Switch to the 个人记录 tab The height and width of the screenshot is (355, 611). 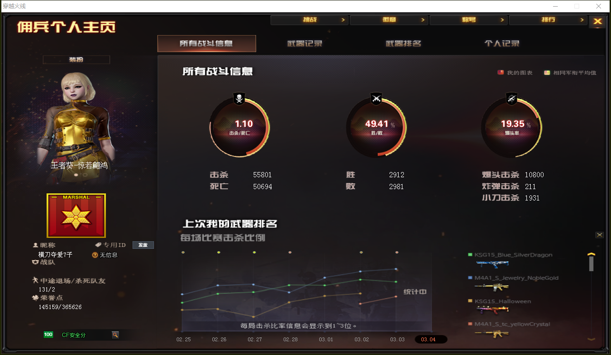[x=502, y=44]
